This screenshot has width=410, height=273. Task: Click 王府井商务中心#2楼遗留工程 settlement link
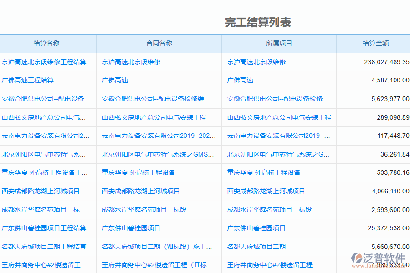[47, 265]
